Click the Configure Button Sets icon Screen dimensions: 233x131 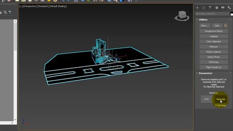[226, 26]
